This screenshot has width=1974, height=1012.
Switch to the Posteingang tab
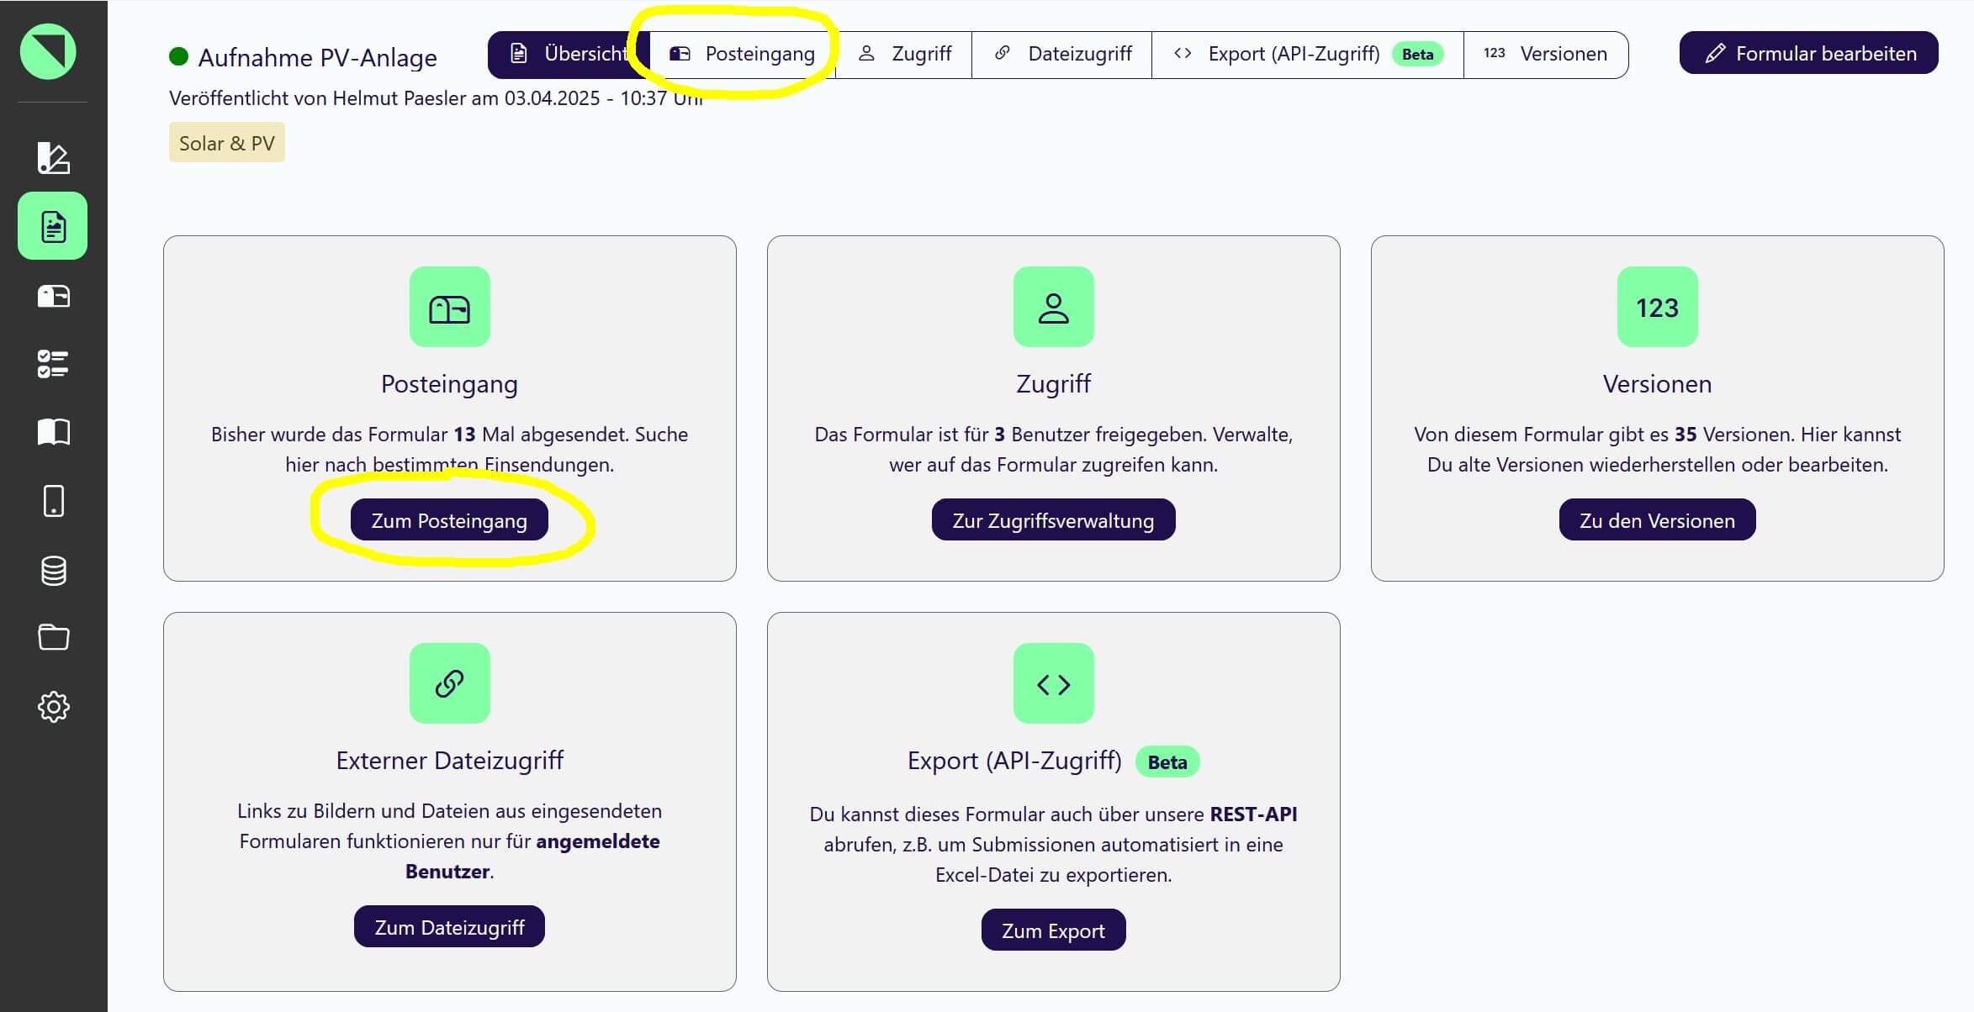point(744,54)
